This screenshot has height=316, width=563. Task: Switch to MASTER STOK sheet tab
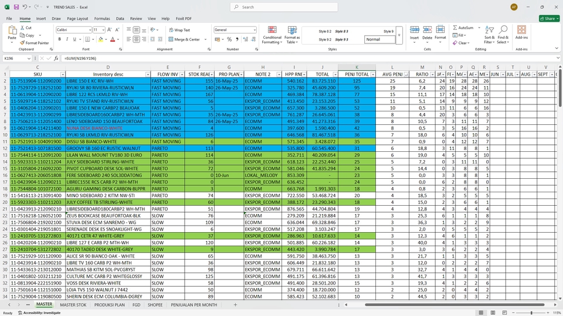[x=73, y=305]
